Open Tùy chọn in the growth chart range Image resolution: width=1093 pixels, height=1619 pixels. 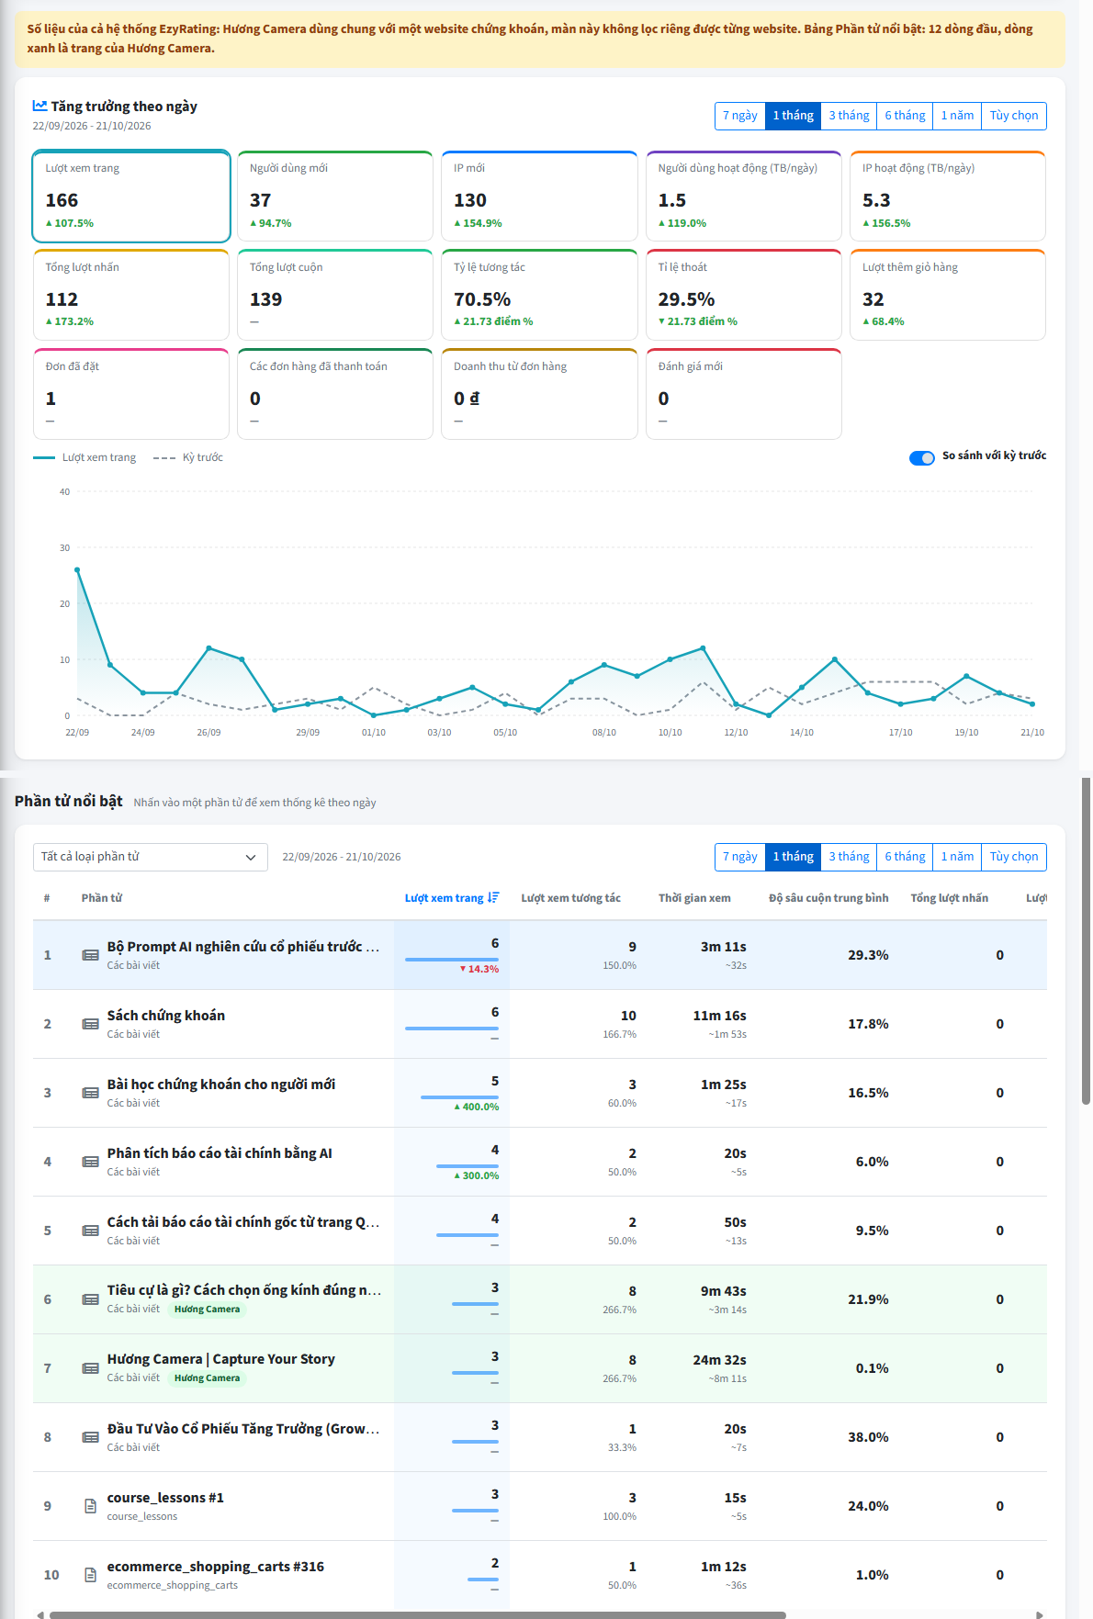click(1014, 116)
